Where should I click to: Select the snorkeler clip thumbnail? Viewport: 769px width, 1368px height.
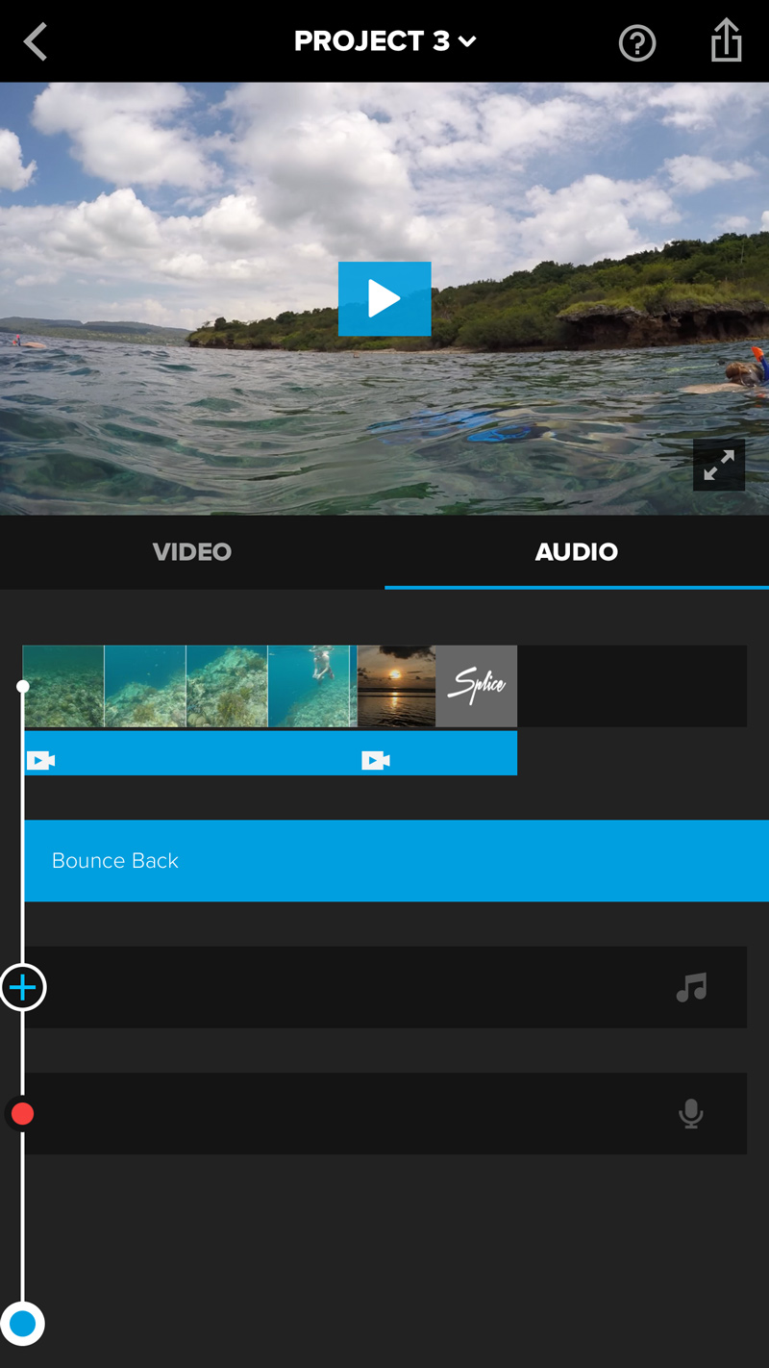(309, 686)
